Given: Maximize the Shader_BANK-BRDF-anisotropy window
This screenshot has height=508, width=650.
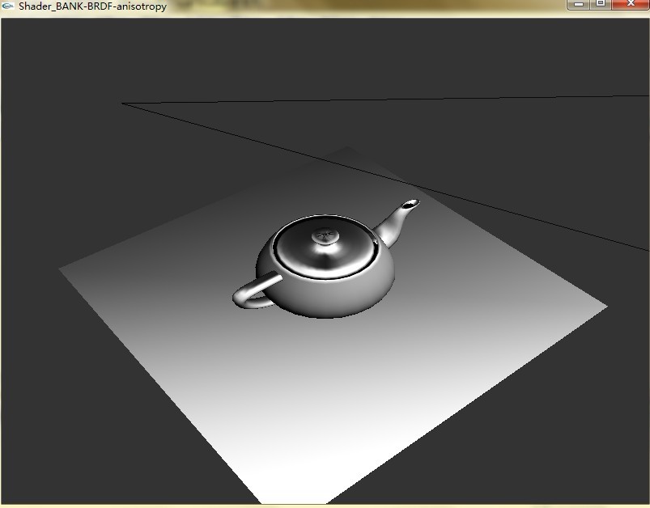Looking at the screenshot, I should tap(601, 4).
